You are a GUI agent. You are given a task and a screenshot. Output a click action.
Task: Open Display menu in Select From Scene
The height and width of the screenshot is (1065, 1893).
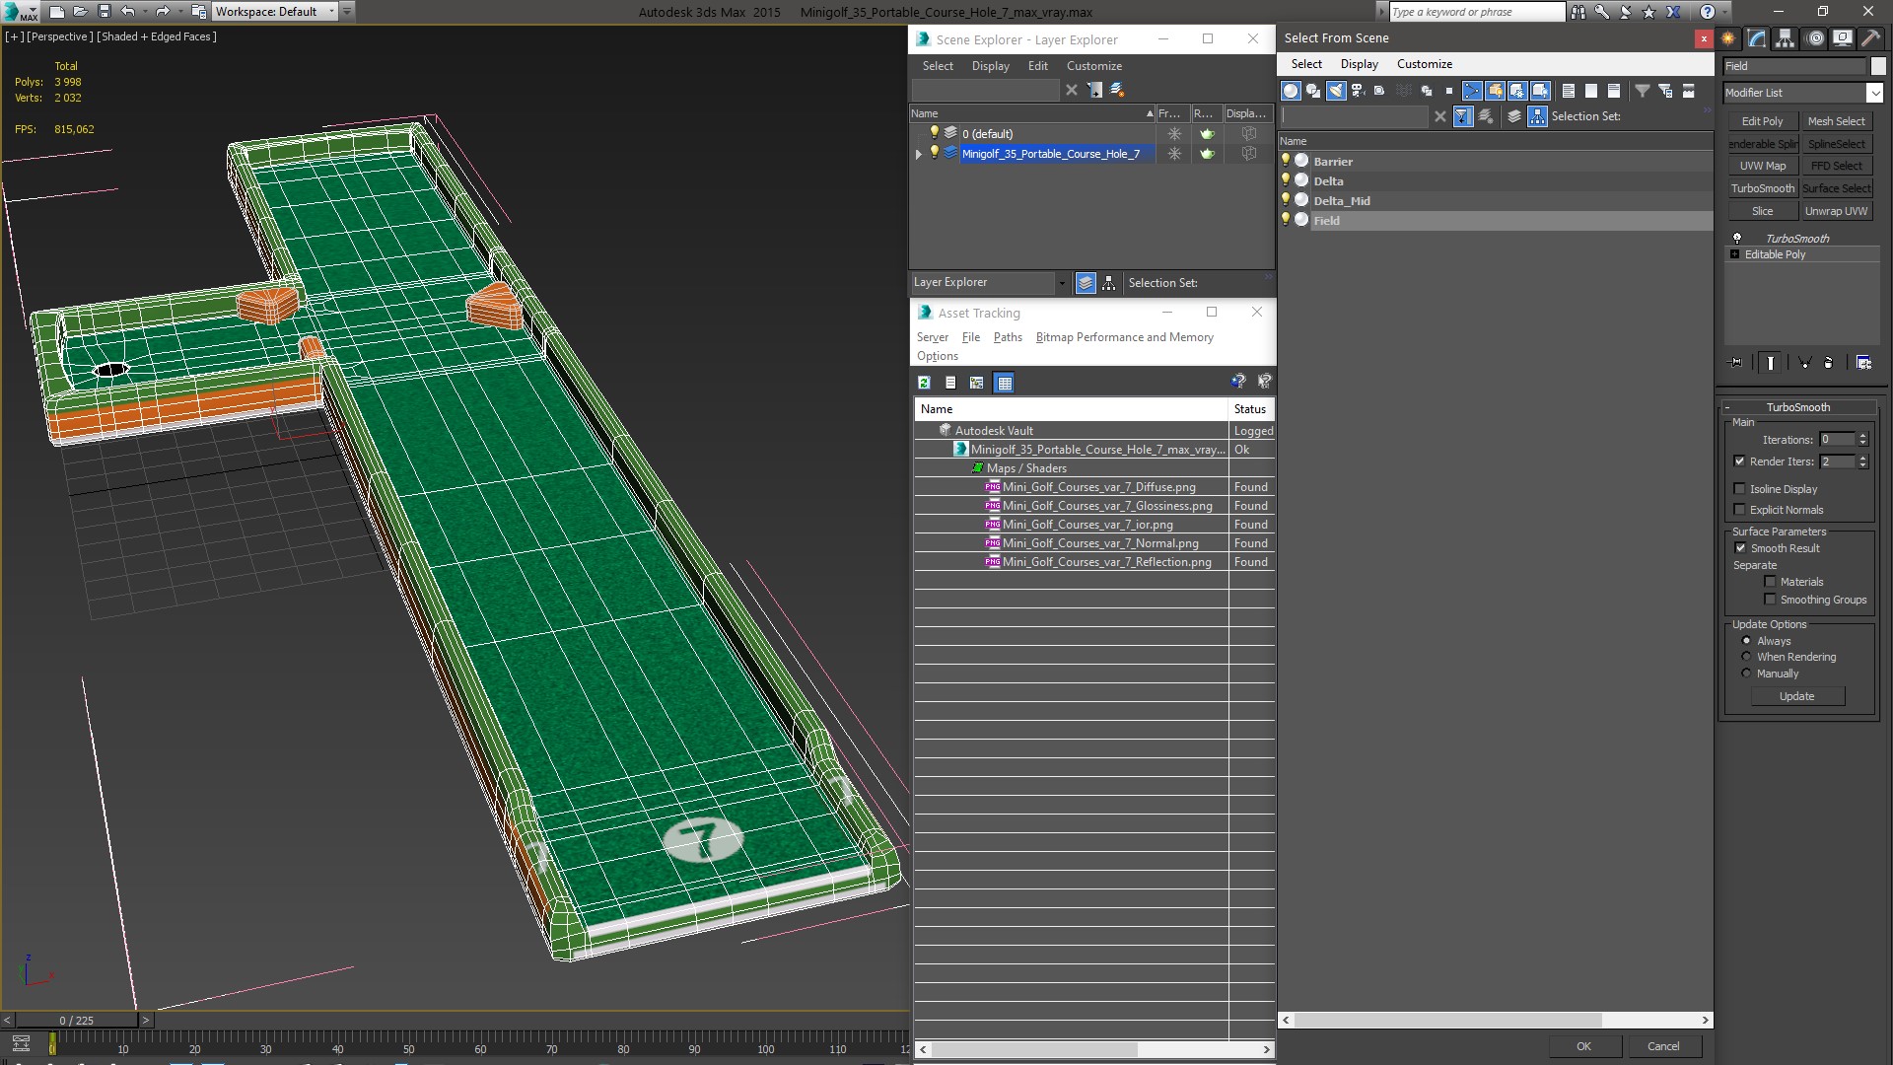(1359, 64)
